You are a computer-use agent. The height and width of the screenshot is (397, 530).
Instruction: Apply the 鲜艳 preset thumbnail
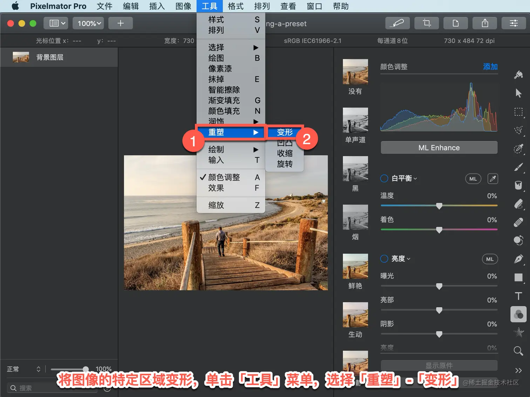coord(355,266)
